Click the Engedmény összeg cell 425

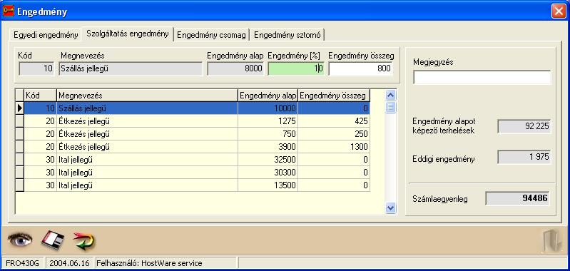click(334, 121)
